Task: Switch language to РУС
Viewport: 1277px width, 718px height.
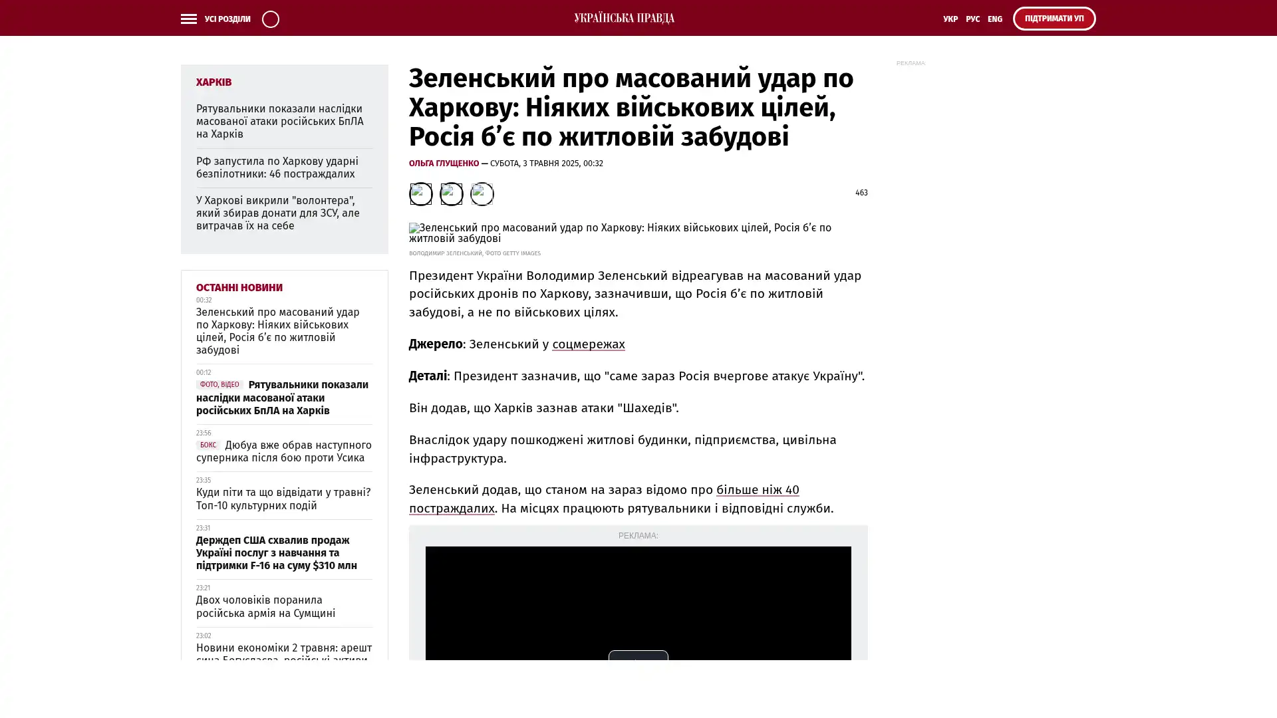Action: click(972, 19)
